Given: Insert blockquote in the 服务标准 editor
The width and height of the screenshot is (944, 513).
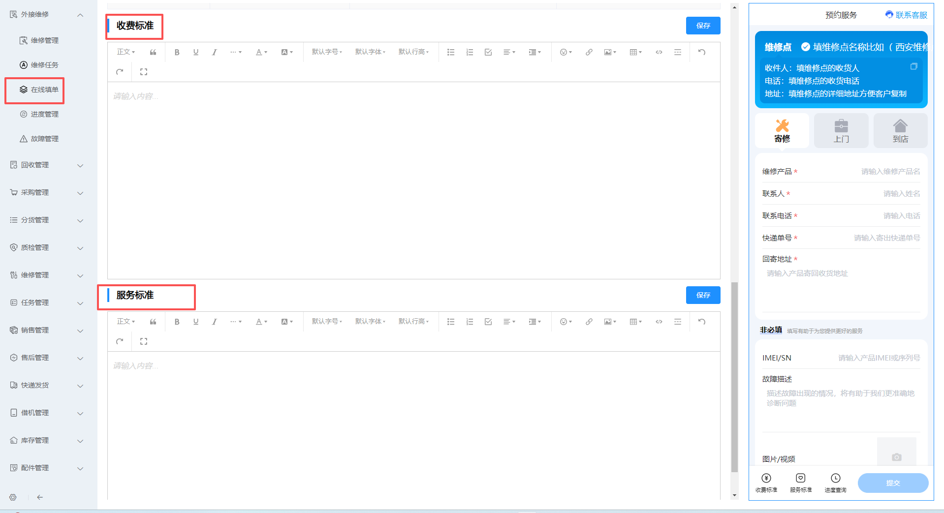Looking at the screenshot, I should pyautogui.click(x=153, y=322).
